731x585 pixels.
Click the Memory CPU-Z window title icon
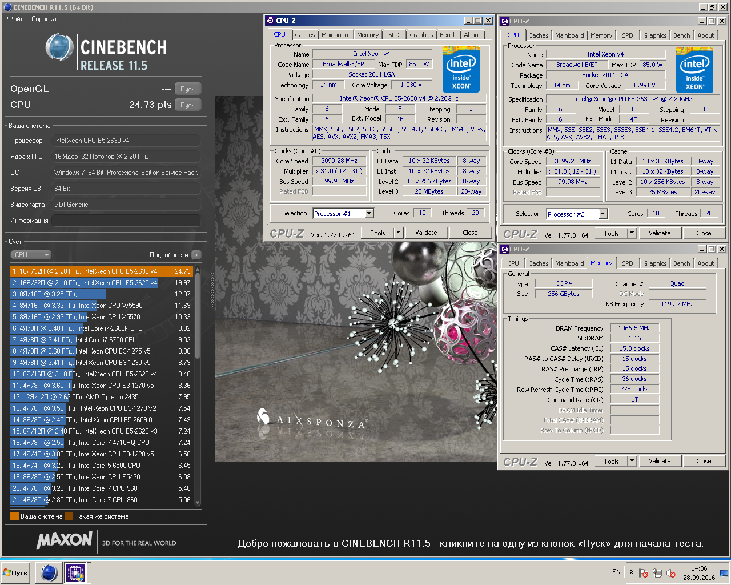pyautogui.click(x=504, y=249)
